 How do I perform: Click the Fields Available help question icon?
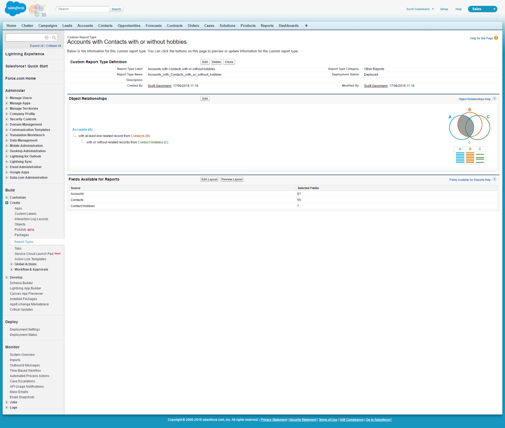pyautogui.click(x=494, y=179)
